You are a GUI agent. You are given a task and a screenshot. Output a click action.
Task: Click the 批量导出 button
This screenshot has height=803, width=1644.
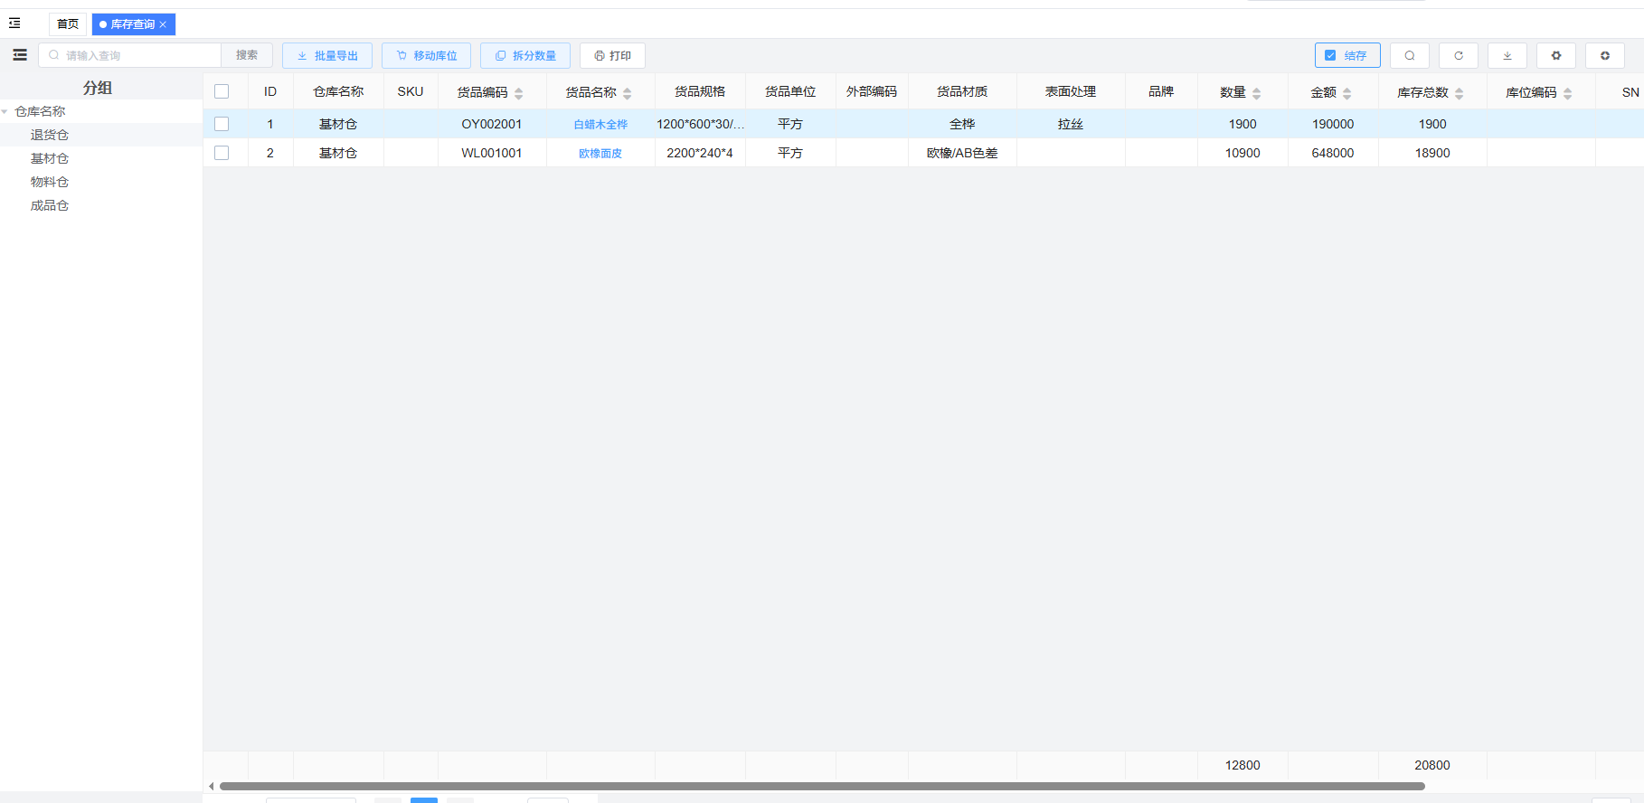(x=327, y=55)
